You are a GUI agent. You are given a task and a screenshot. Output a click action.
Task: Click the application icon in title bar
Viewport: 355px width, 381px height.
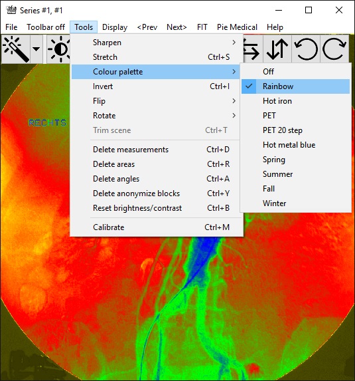[x=11, y=10]
